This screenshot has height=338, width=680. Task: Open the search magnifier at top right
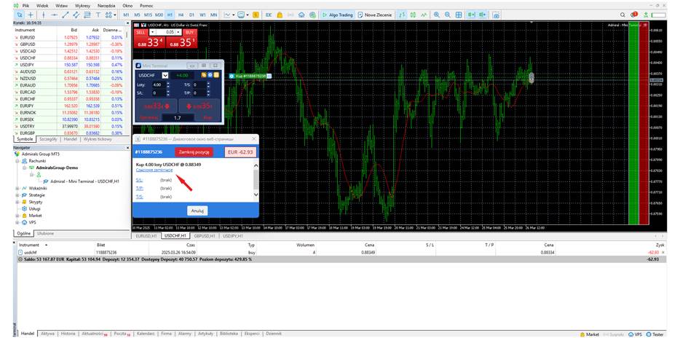(622, 15)
